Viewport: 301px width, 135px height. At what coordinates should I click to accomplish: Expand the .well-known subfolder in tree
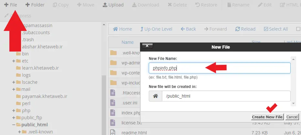[x=19, y=132]
